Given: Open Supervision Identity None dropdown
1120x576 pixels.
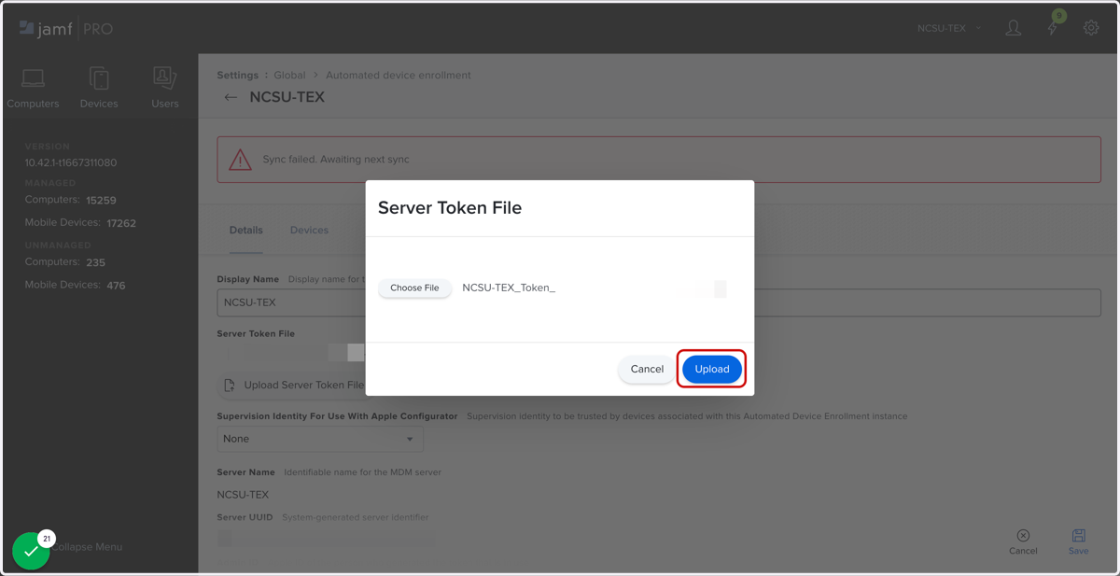Looking at the screenshot, I should 320,439.
